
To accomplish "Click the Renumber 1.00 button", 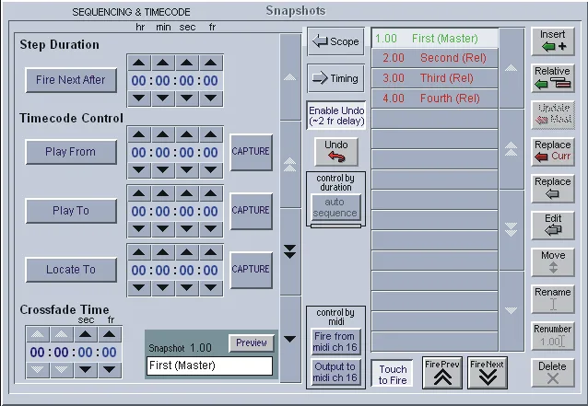I will 553,336.
